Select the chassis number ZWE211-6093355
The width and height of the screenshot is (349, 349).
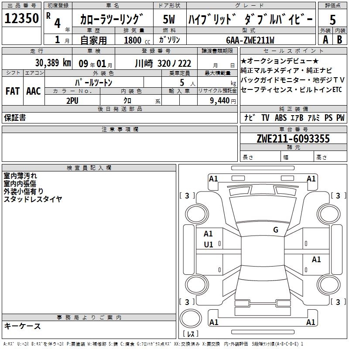tap(293, 139)
